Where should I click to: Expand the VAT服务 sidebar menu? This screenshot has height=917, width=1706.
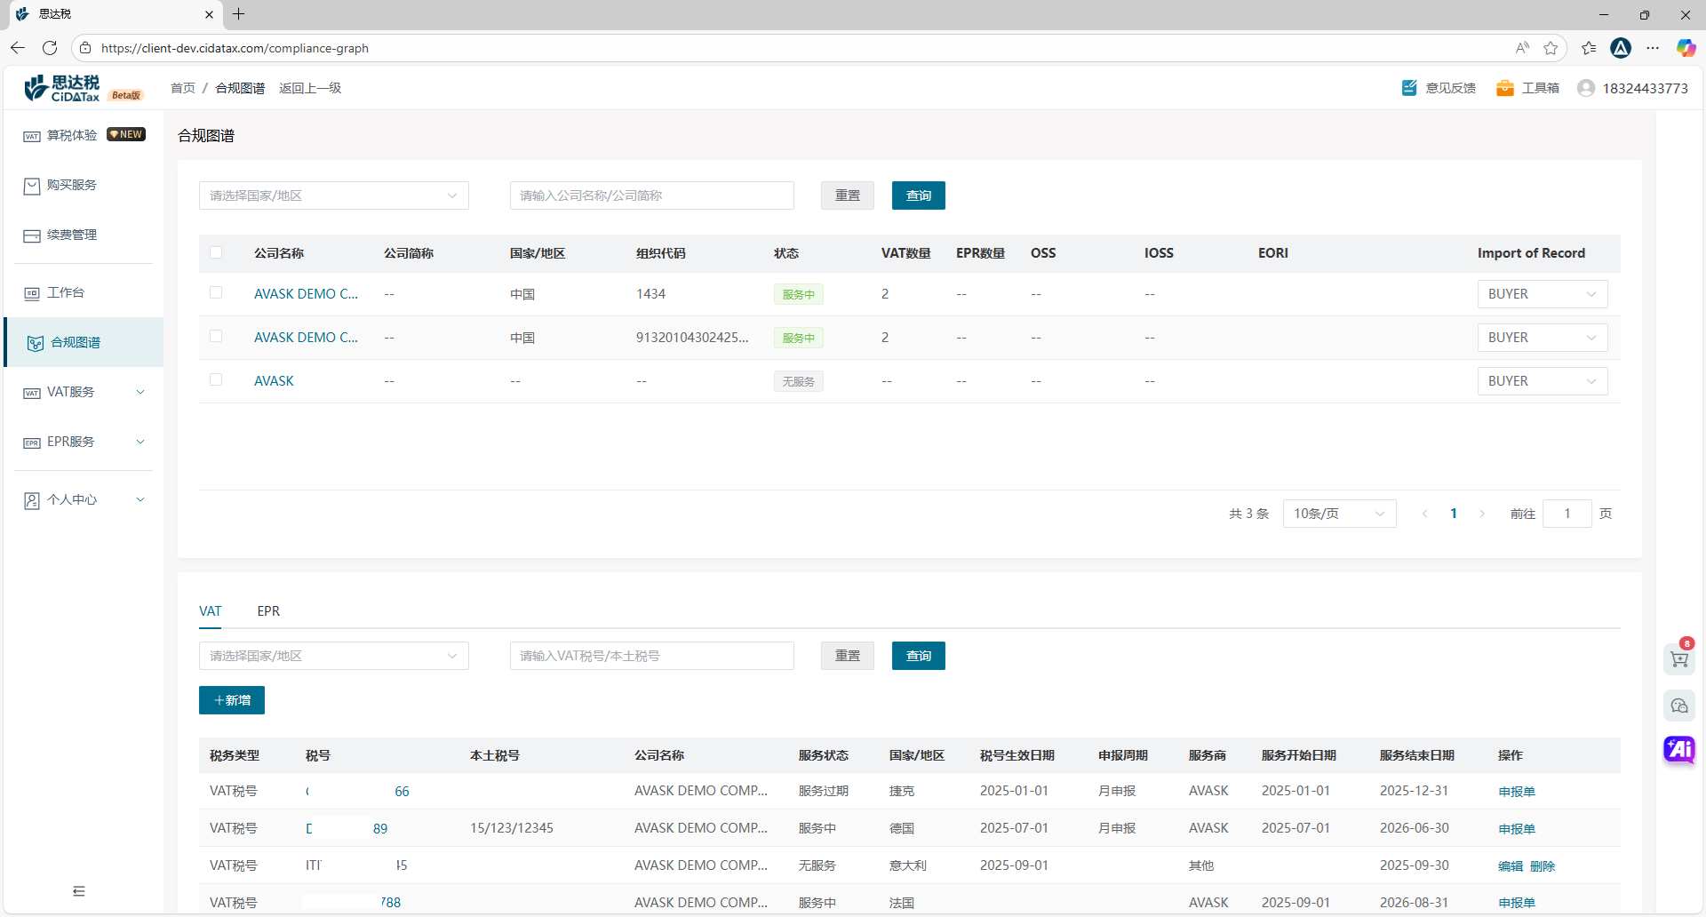click(84, 392)
